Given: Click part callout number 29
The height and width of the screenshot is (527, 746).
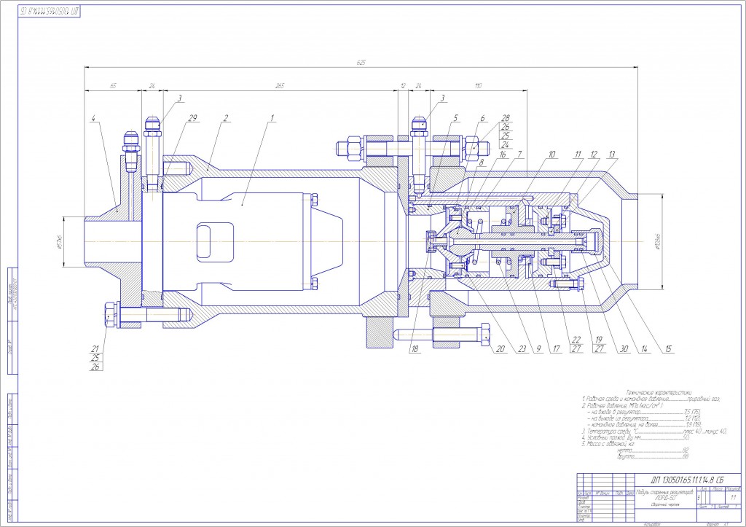Looking at the screenshot, I should tap(192, 117).
